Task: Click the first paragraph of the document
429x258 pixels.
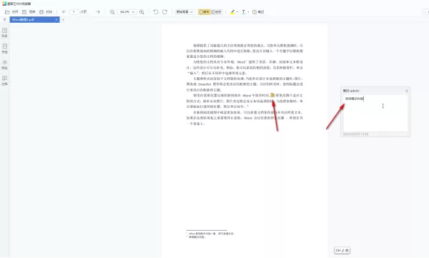Action: click(x=245, y=51)
